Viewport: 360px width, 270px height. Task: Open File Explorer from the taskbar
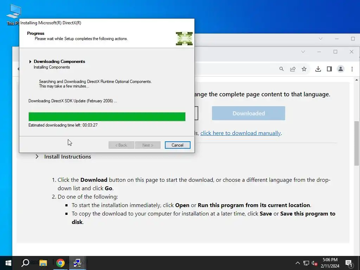click(43, 263)
